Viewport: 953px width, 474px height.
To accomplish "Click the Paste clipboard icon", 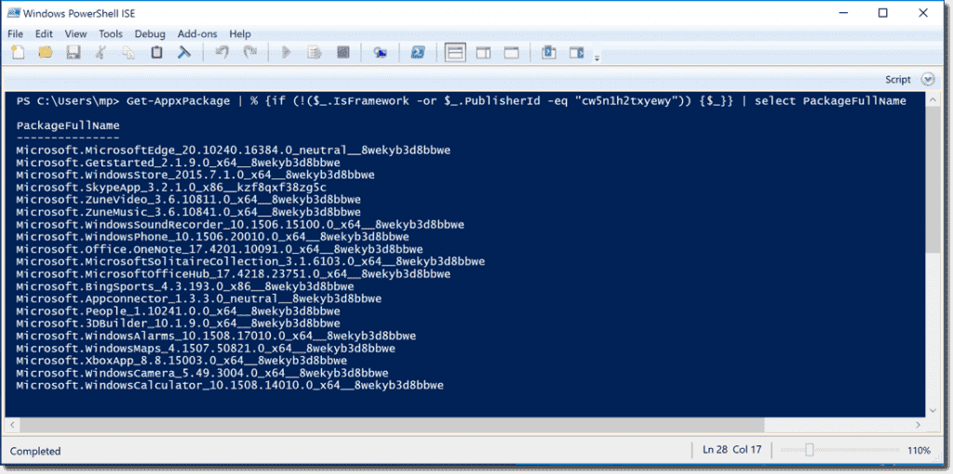I will click(156, 53).
